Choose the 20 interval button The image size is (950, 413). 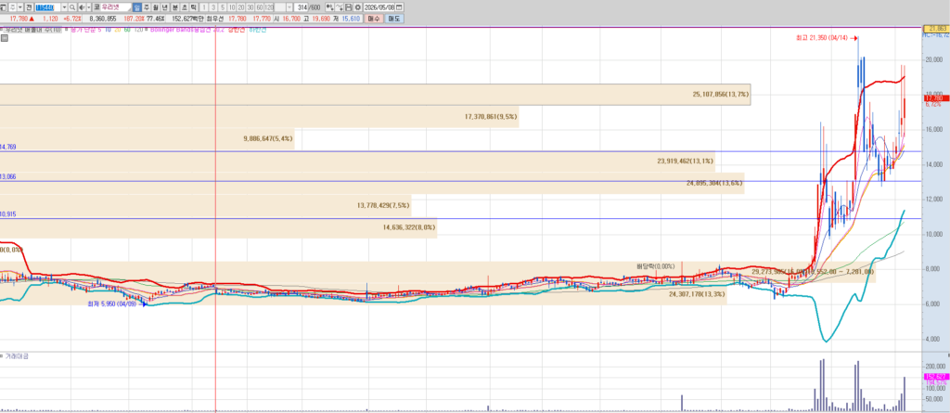coord(240,7)
